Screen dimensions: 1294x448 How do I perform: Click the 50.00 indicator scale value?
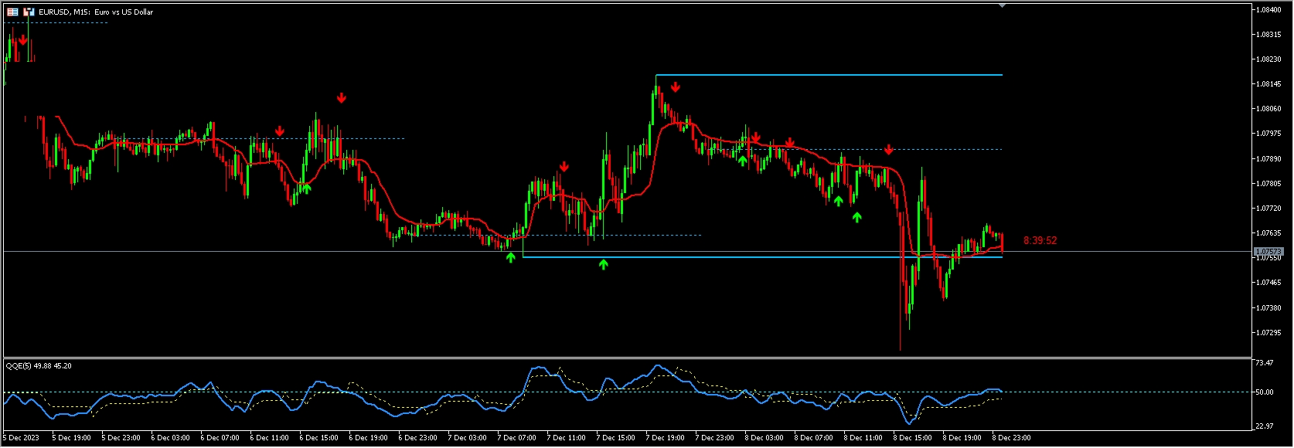click(1265, 392)
